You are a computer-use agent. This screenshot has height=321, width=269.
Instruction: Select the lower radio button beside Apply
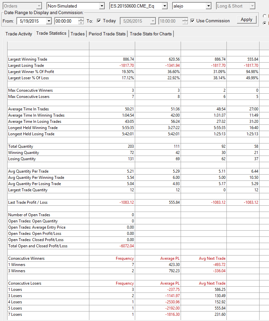(264, 23)
